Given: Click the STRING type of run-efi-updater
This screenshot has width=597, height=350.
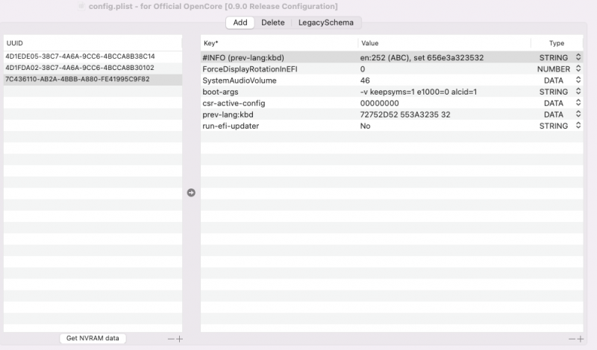Looking at the screenshot, I should click(554, 126).
